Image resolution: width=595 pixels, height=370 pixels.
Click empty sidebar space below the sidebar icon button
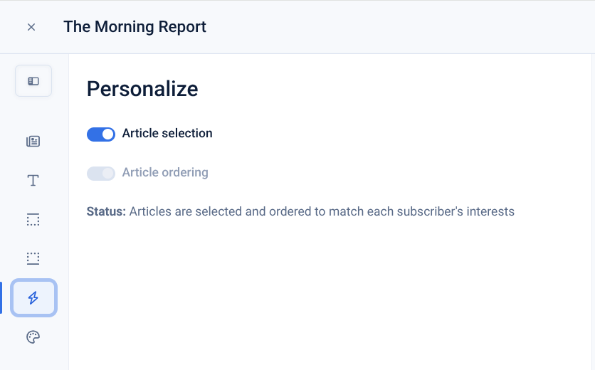pyautogui.click(x=33, y=112)
